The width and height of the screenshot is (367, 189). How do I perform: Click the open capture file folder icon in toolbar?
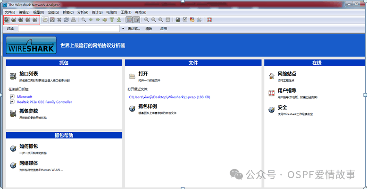tap(45, 20)
